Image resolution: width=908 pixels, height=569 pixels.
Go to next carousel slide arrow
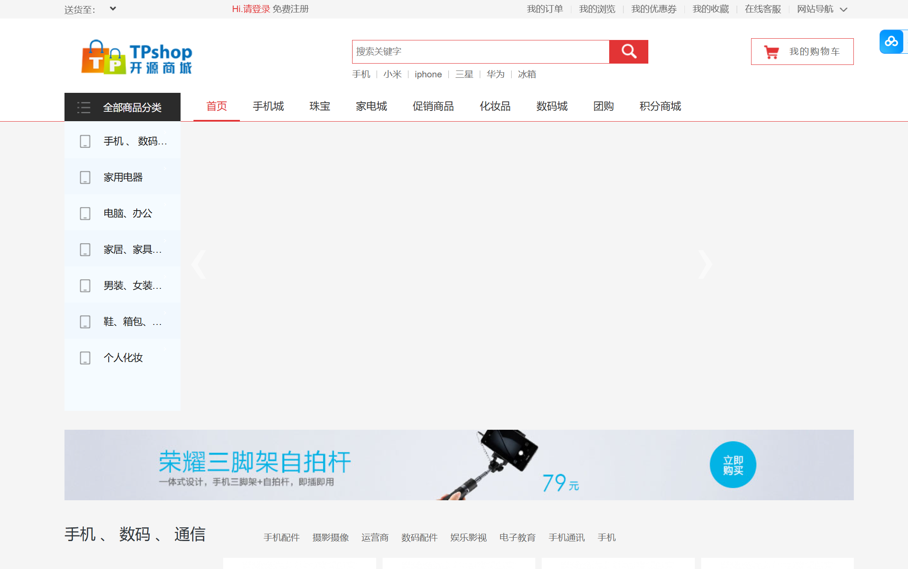(x=705, y=265)
